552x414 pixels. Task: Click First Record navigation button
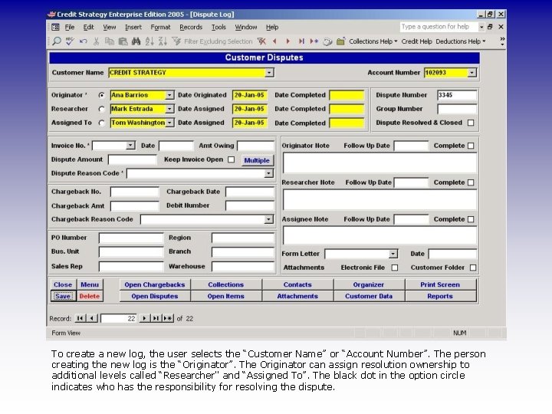80,318
